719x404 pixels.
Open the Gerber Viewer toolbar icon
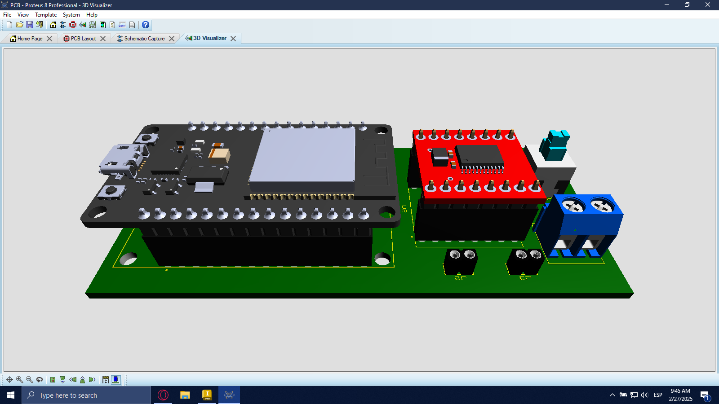click(93, 25)
